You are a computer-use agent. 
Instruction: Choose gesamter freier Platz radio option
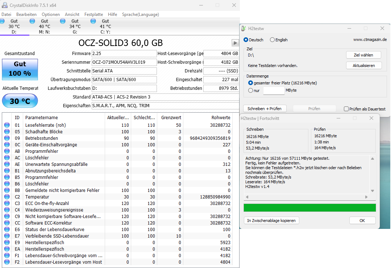pyautogui.click(x=251, y=83)
